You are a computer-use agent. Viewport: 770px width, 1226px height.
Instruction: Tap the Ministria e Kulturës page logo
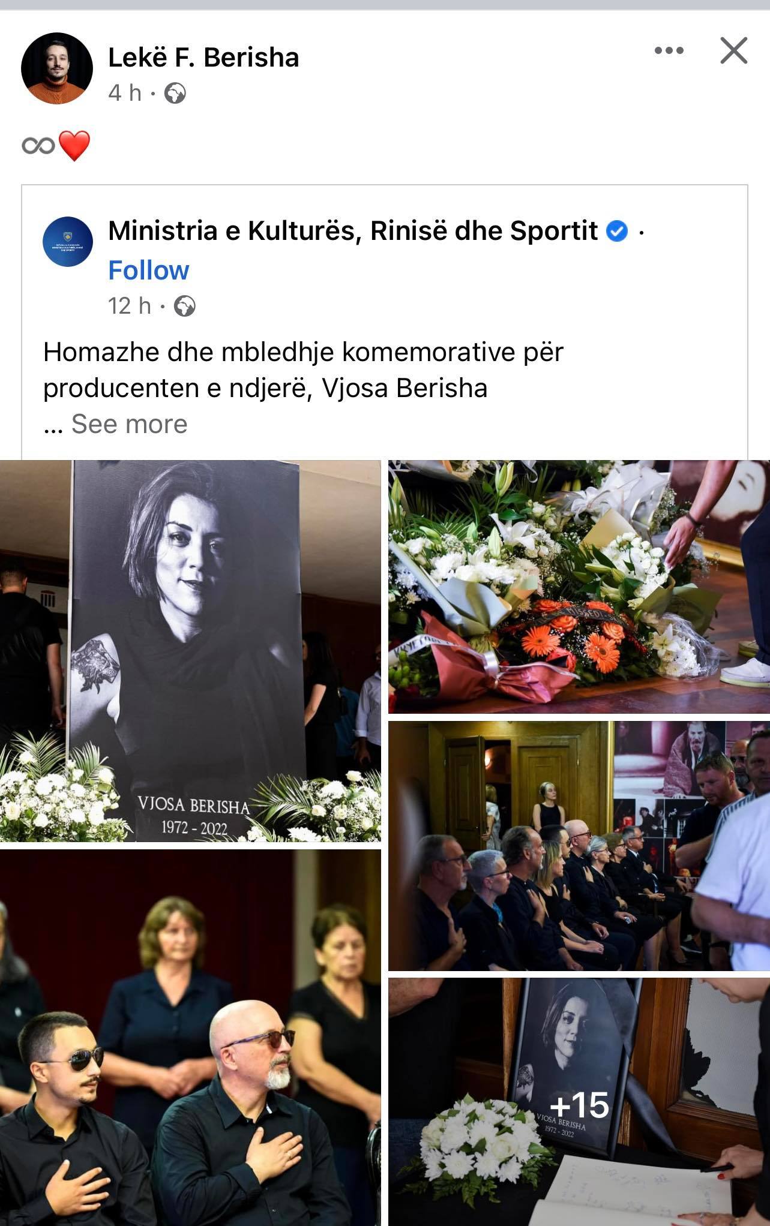pyautogui.click(x=68, y=242)
